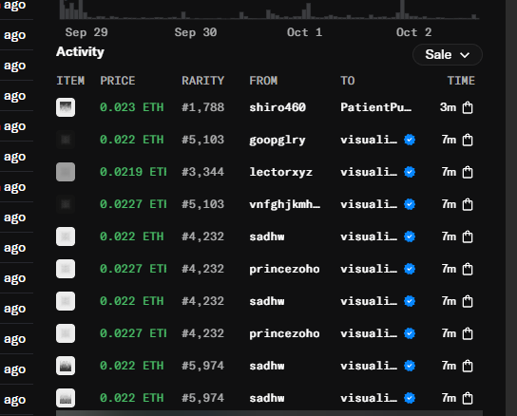Viewport: 517px width, 416px height.
Task: Click the TO column header
Action: click(x=348, y=81)
